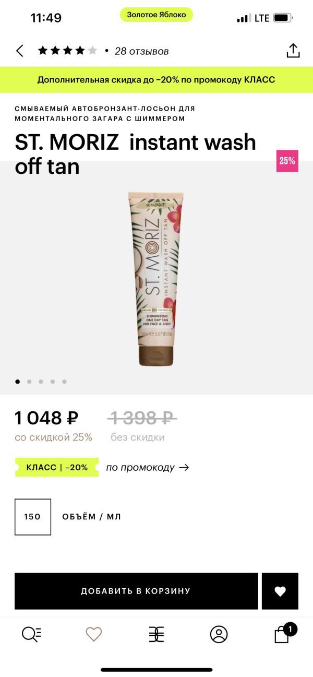Tap the back chevron arrow
The image size is (313, 677).
coord(20,51)
